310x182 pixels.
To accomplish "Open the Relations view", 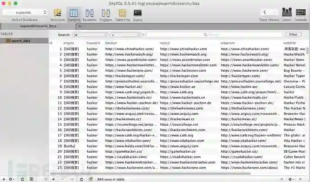I will (89, 15).
